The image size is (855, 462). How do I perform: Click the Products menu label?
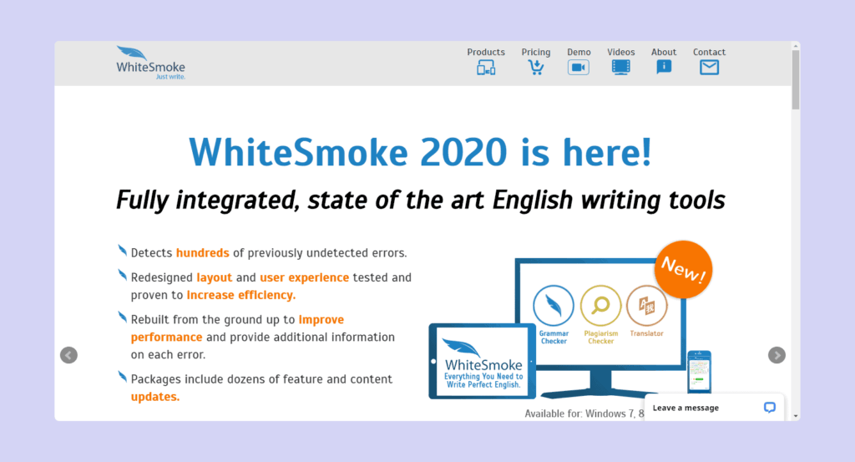(x=486, y=52)
